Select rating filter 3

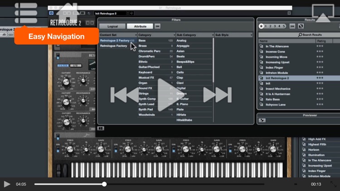coord(275,26)
